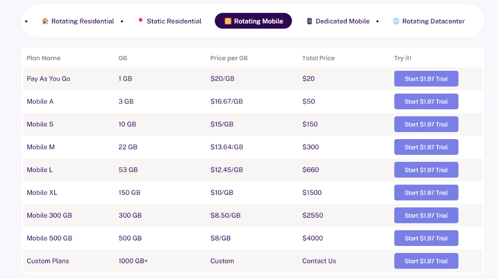The height and width of the screenshot is (279, 497).
Task: Click the Contact Us price text
Action: click(x=319, y=261)
